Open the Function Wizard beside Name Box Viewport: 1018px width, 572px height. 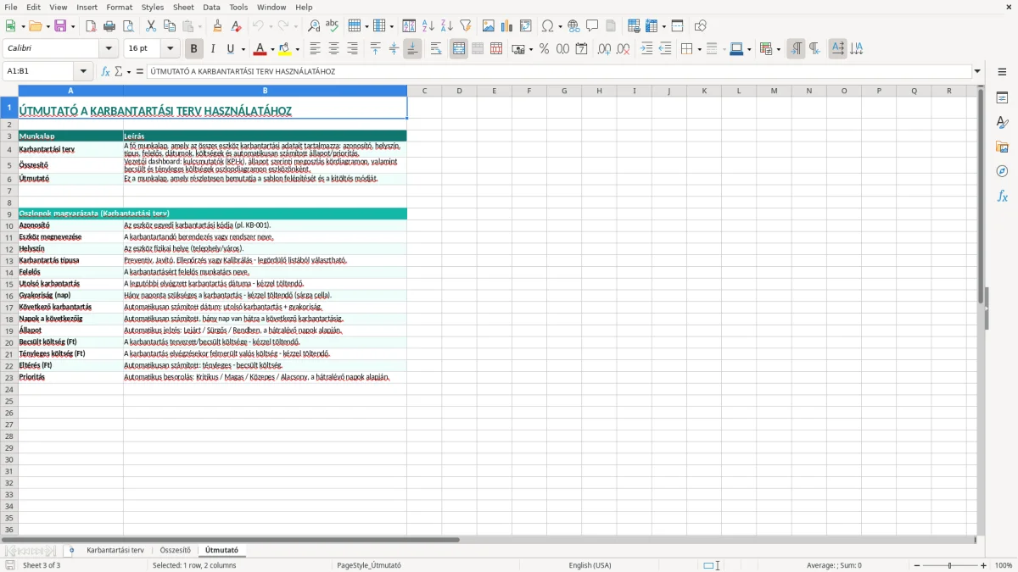pos(105,72)
